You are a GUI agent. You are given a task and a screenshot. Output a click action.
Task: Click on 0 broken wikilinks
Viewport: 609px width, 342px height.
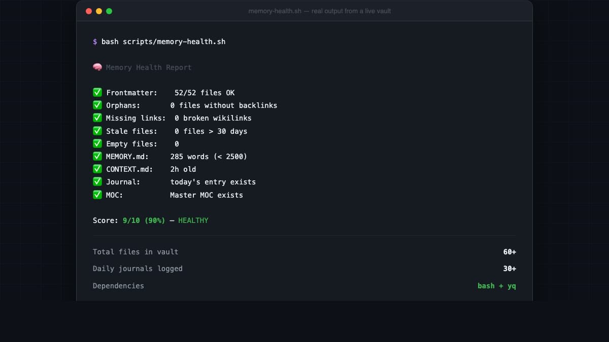(213, 118)
